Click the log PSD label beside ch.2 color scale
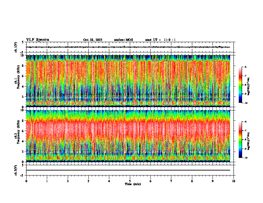 (249, 141)
